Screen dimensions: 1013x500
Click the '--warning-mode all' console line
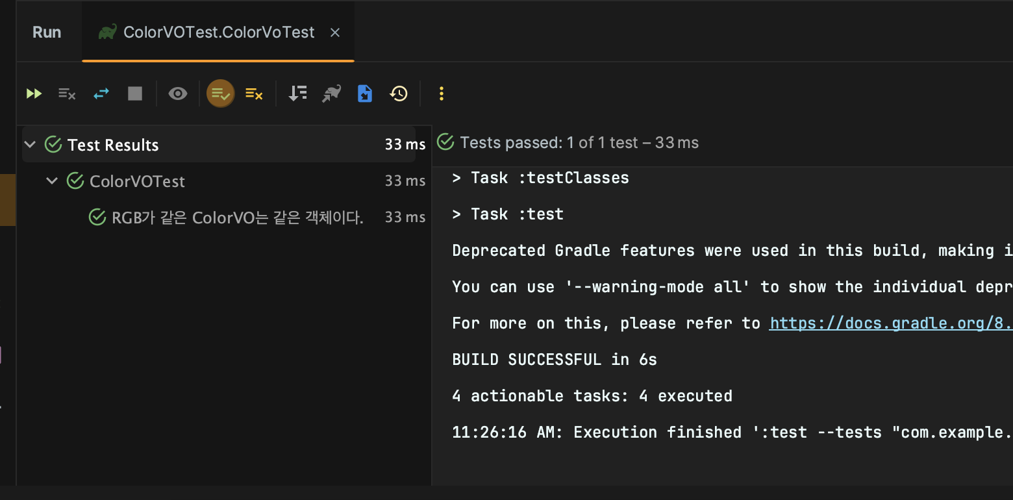pos(732,287)
